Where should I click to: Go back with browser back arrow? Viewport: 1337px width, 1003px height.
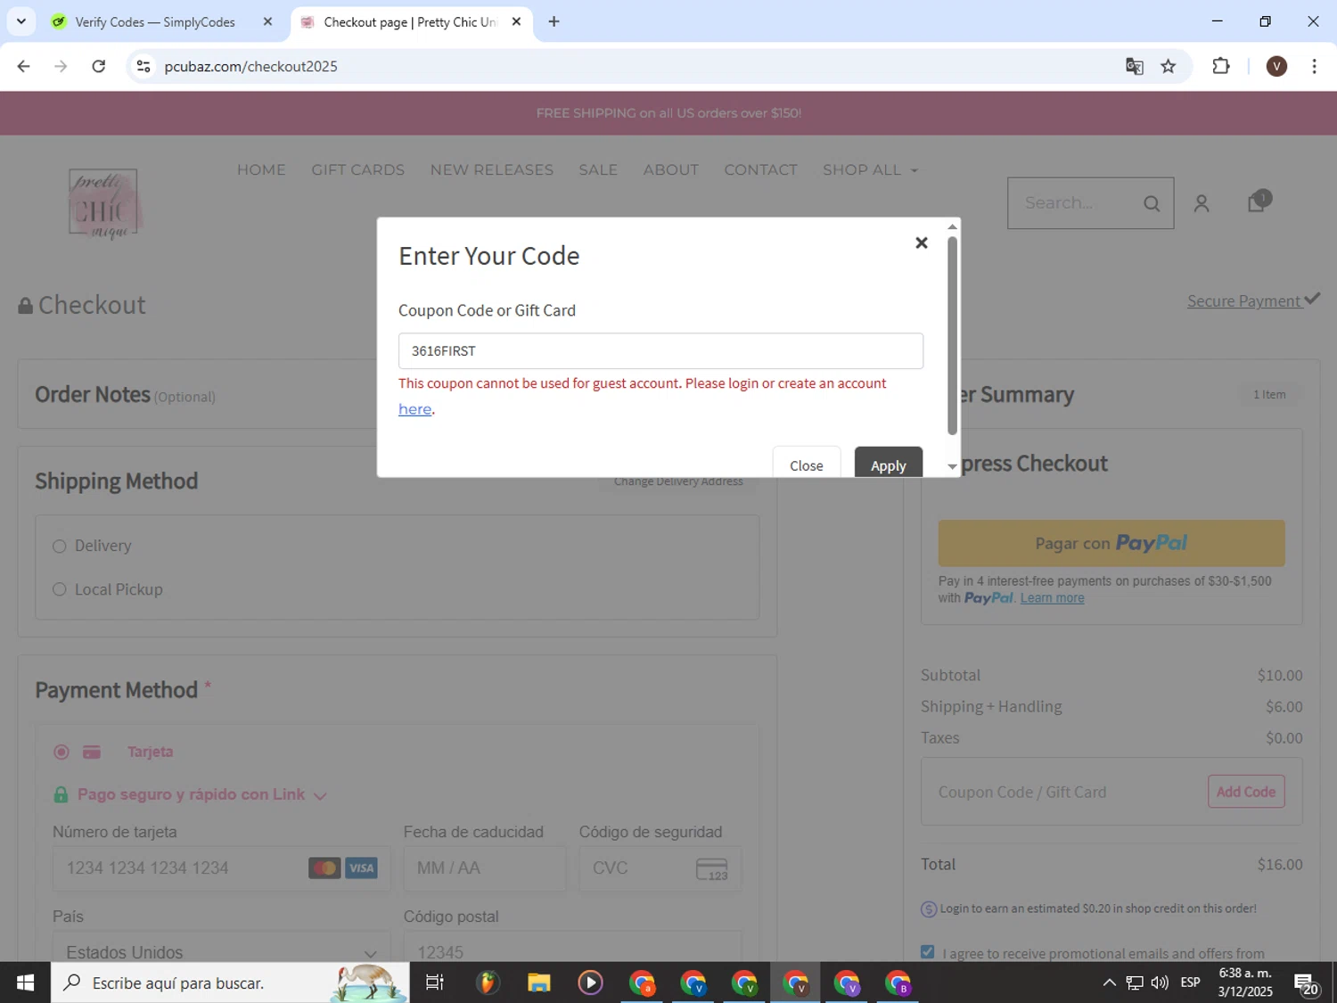(x=24, y=66)
